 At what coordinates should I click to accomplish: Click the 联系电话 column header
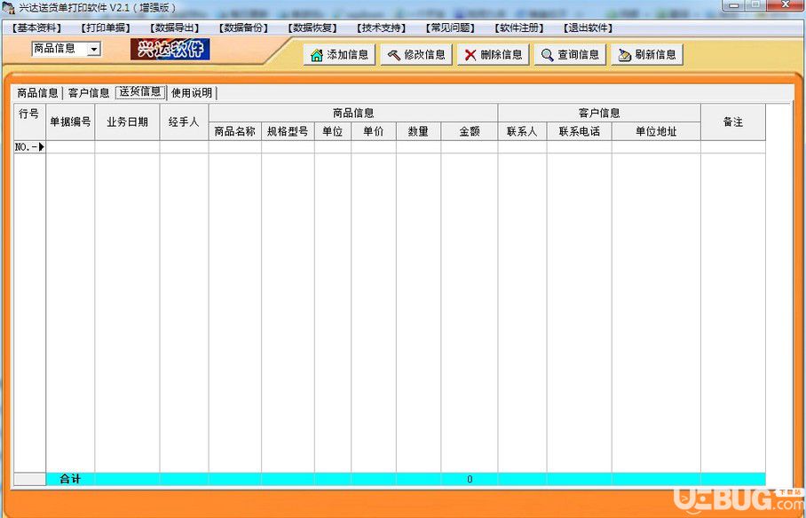[x=580, y=131]
